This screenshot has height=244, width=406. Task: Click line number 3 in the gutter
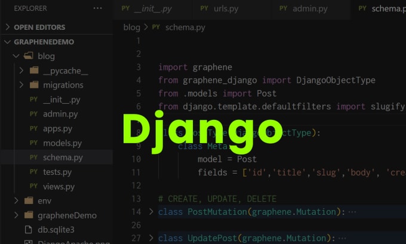[139, 67]
